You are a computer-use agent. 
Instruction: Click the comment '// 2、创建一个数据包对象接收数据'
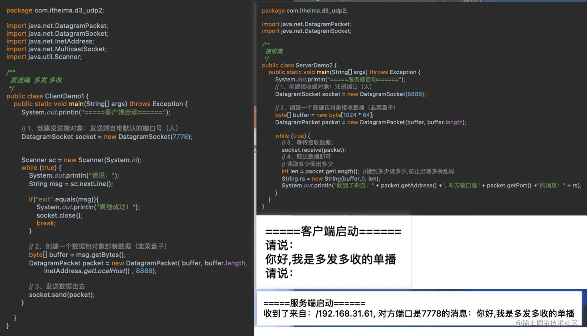(x=335, y=107)
